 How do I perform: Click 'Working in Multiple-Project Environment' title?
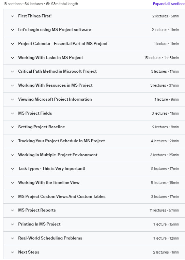point(58,155)
